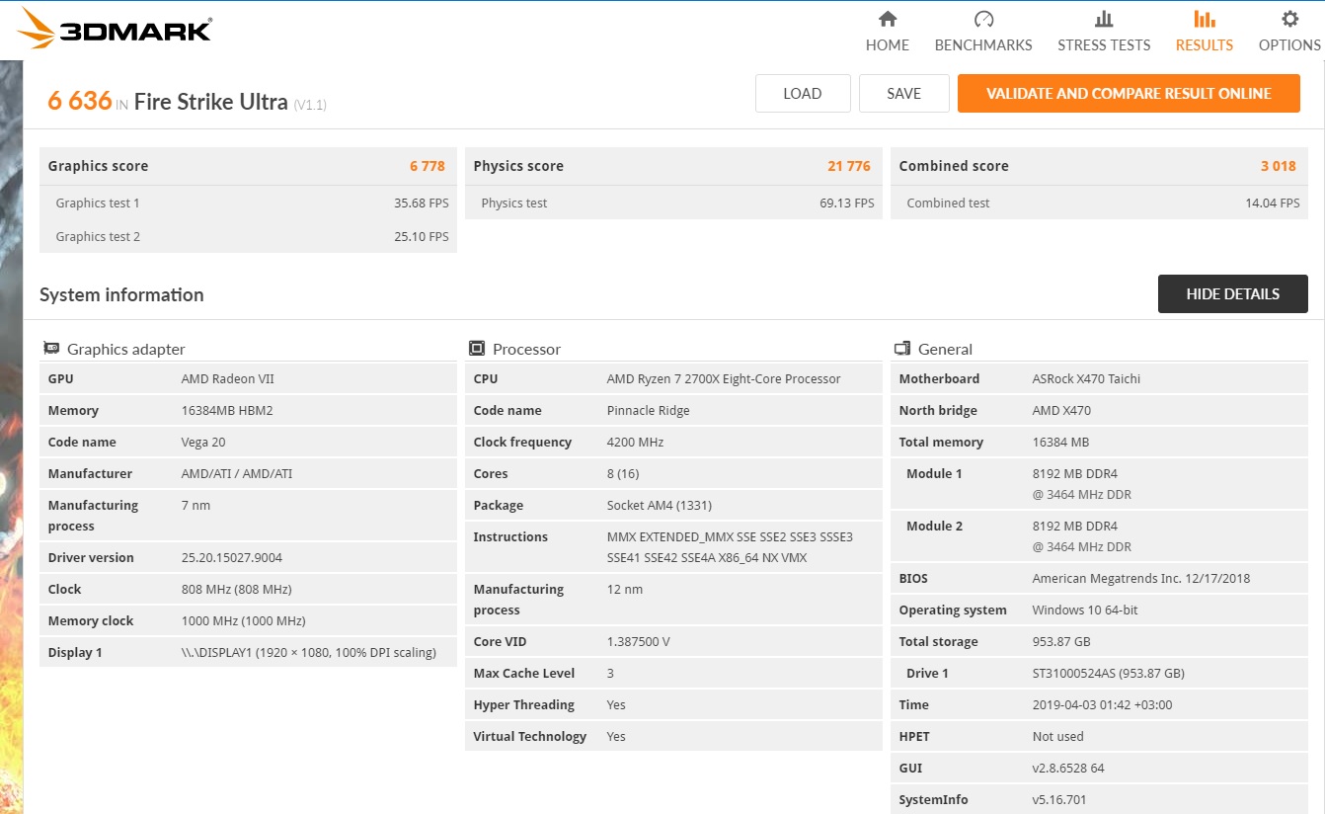Screen dimensions: 1325x814
Task: Click the Module 2 memory value
Action: (1082, 536)
